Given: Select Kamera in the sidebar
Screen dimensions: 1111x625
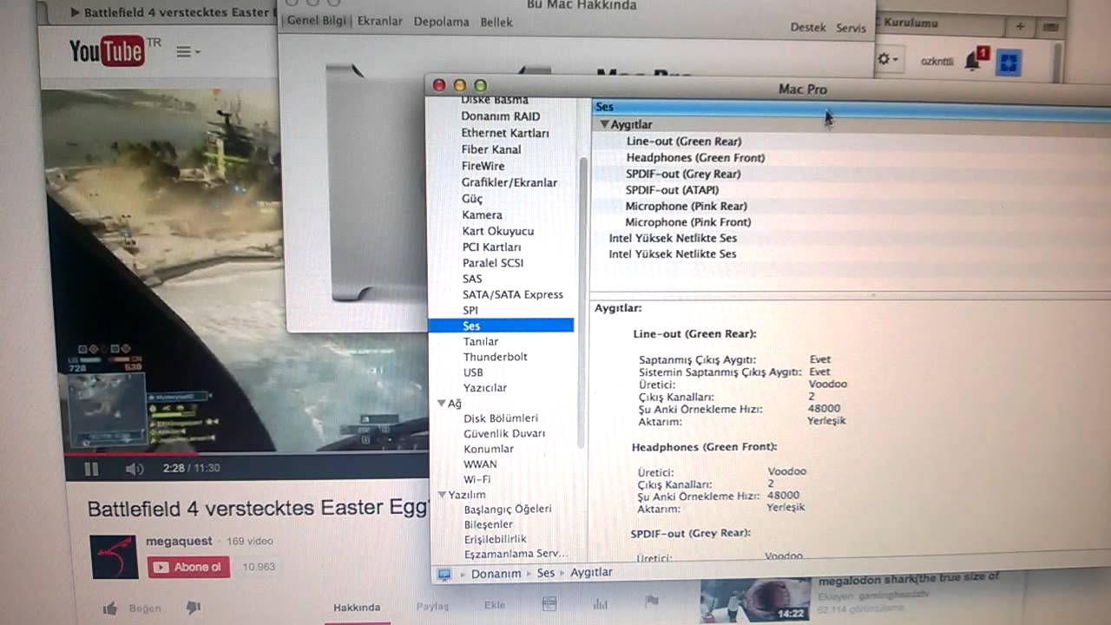Looking at the screenshot, I should tap(482, 214).
